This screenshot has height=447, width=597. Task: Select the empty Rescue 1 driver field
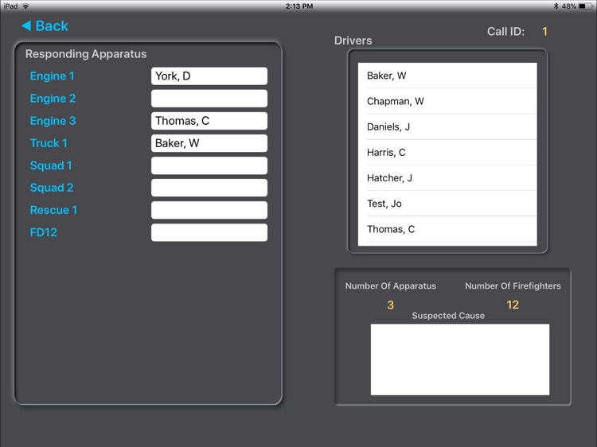point(209,210)
